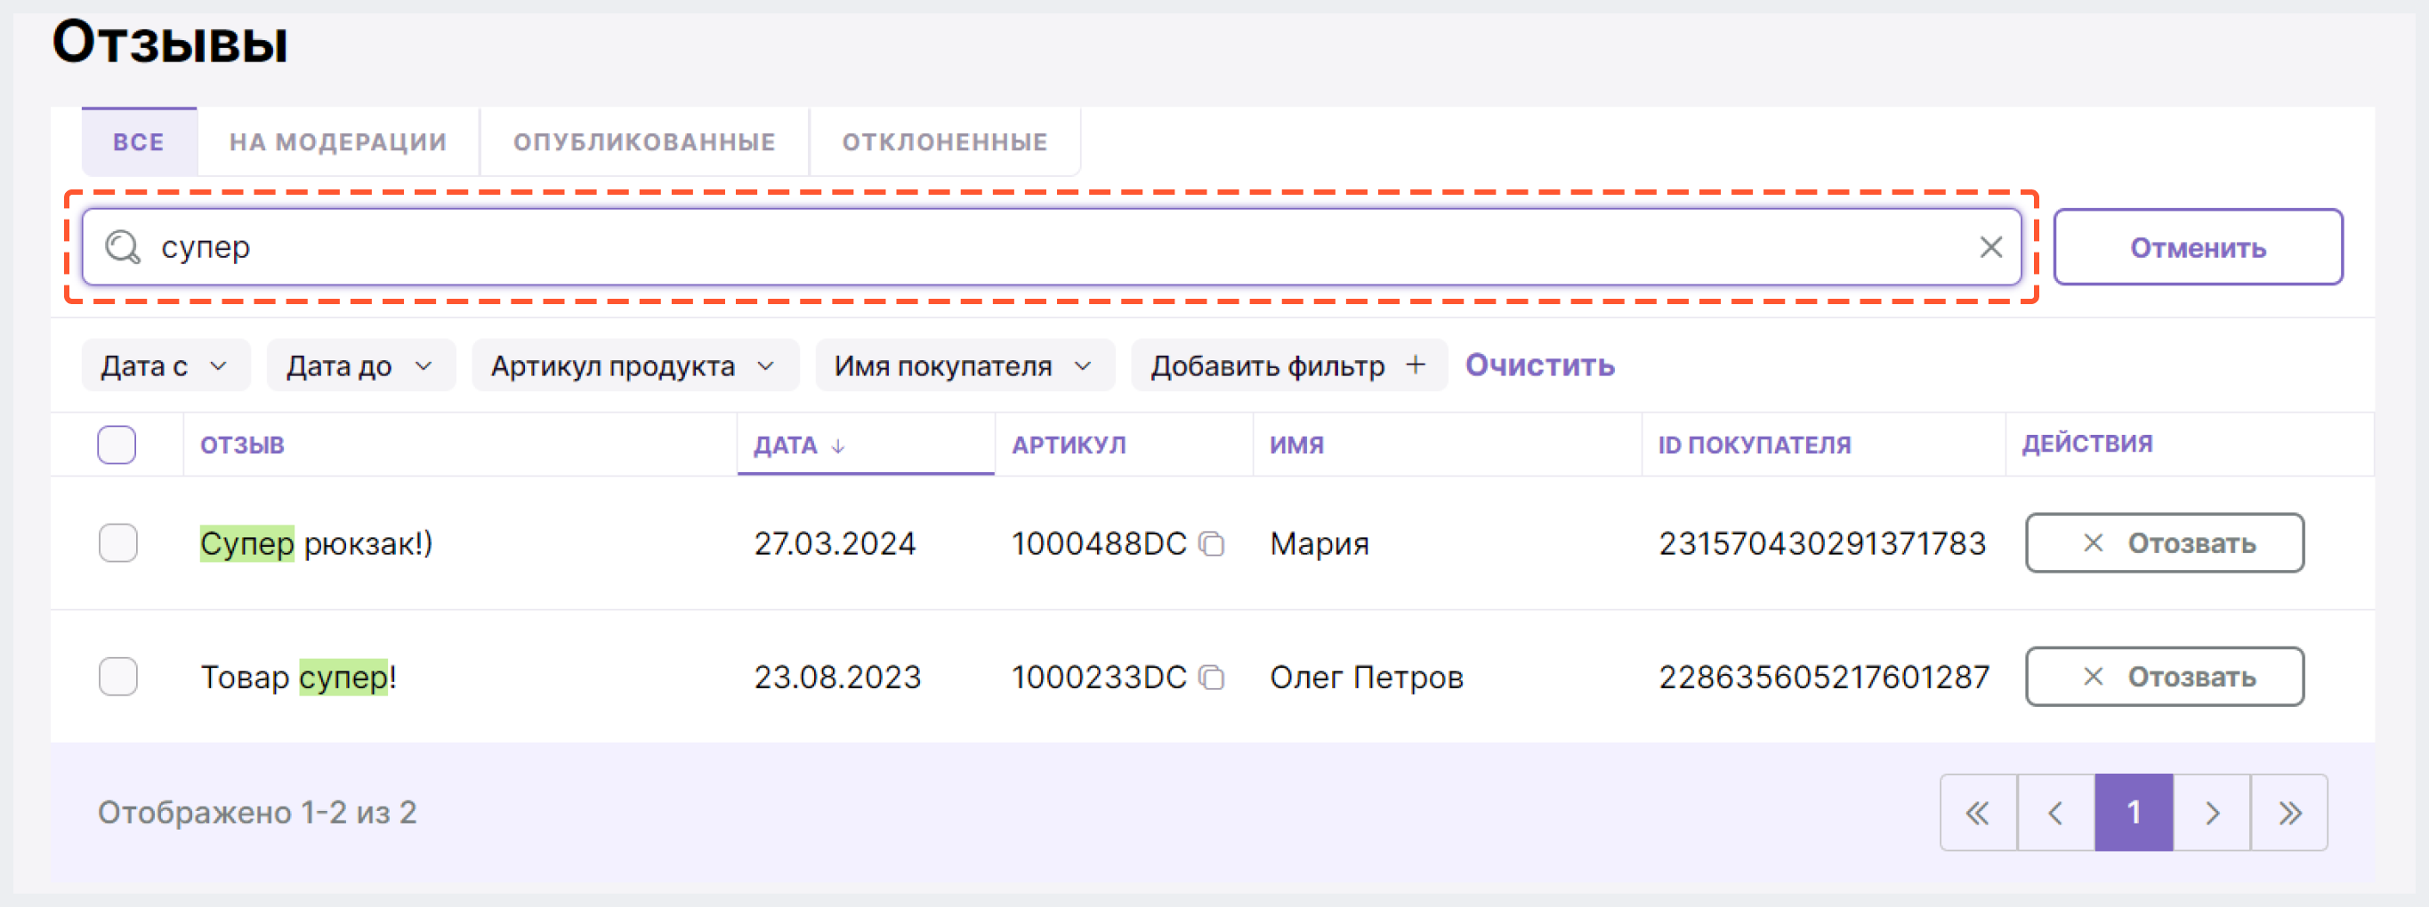
Task: Click Отозвать for Мария's review
Action: [x=2165, y=543]
